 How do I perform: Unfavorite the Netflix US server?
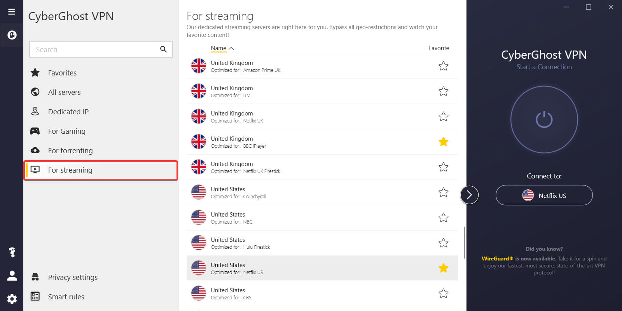pos(443,268)
